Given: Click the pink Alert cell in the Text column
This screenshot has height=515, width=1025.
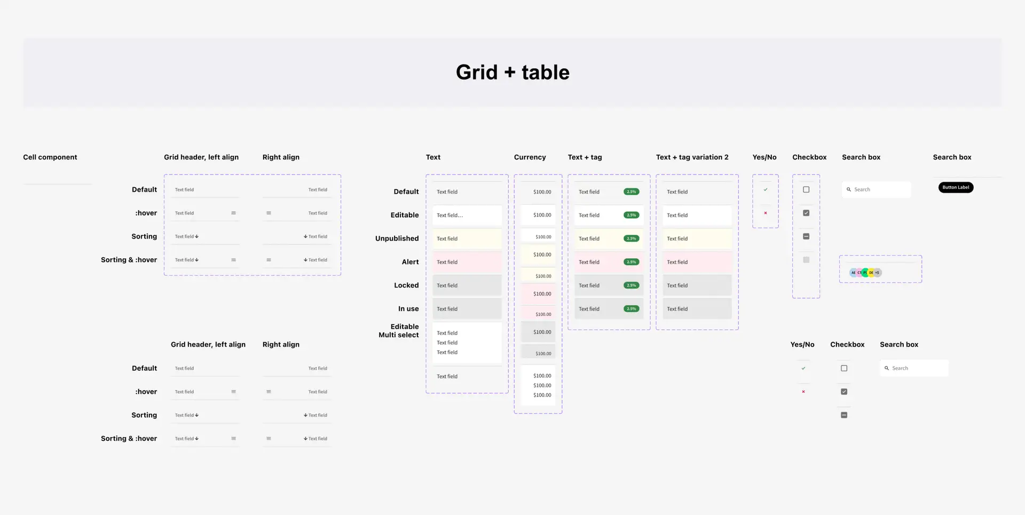Looking at the screenshot, I should [467, 262].
